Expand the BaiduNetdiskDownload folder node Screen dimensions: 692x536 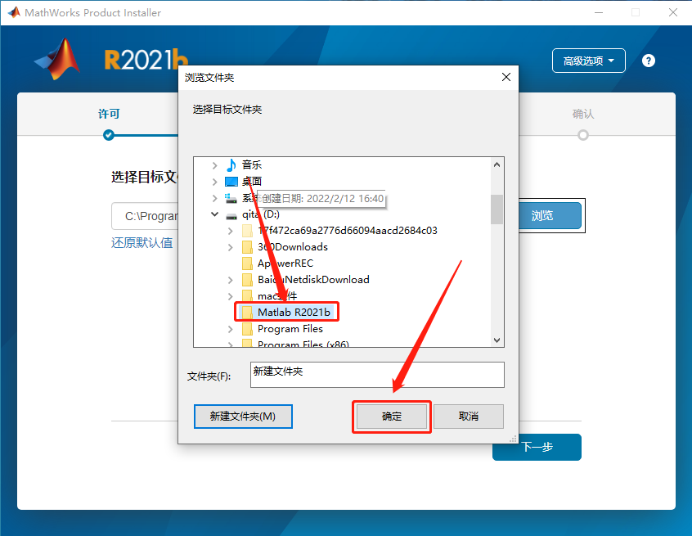pyautogui.click(x=231, y=280)
